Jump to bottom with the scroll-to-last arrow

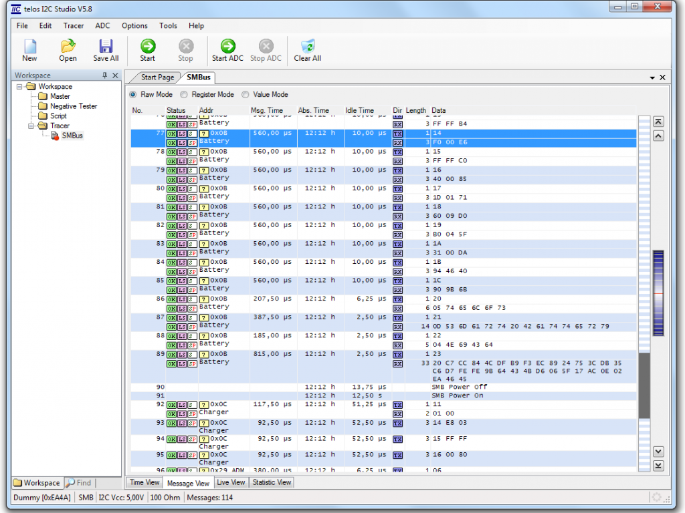658,466
